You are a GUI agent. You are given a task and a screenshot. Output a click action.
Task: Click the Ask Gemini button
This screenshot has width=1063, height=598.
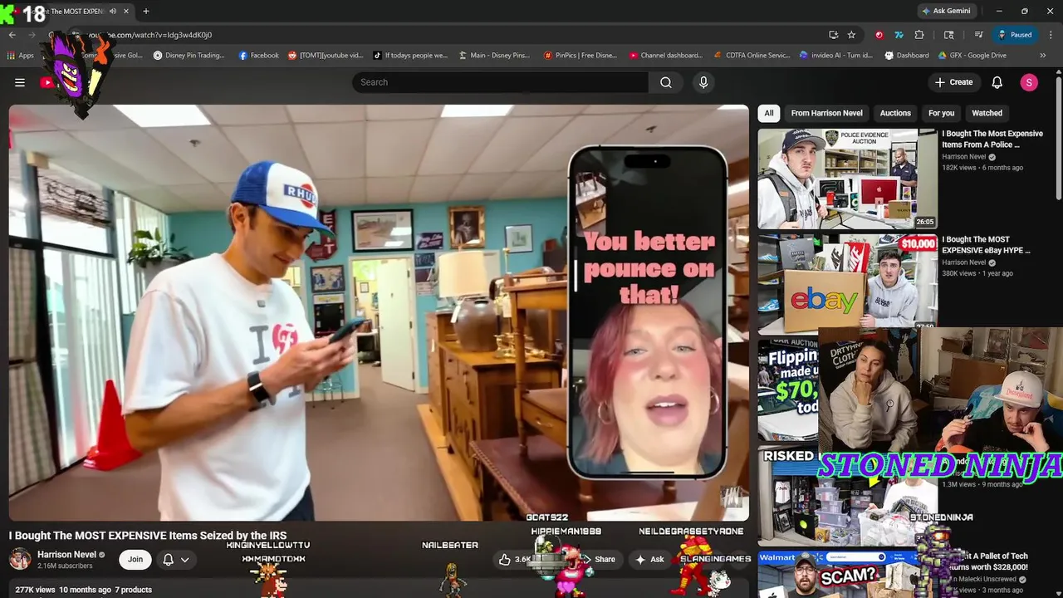(946, 11)
